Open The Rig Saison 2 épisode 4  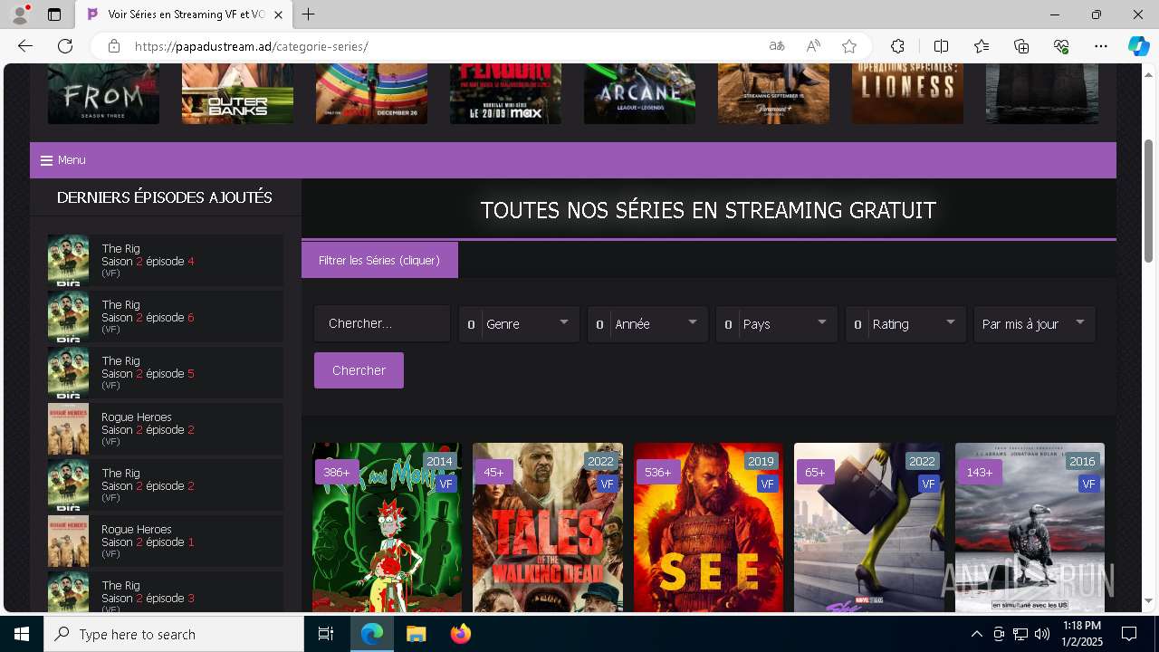pos(166,261)
